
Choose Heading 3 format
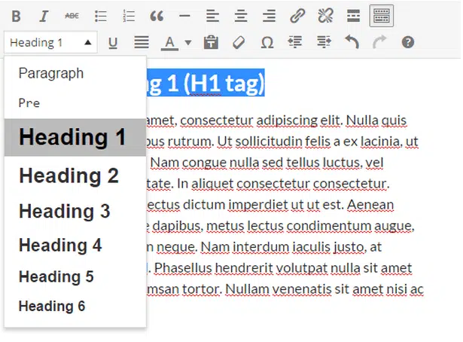coord(75,211)
